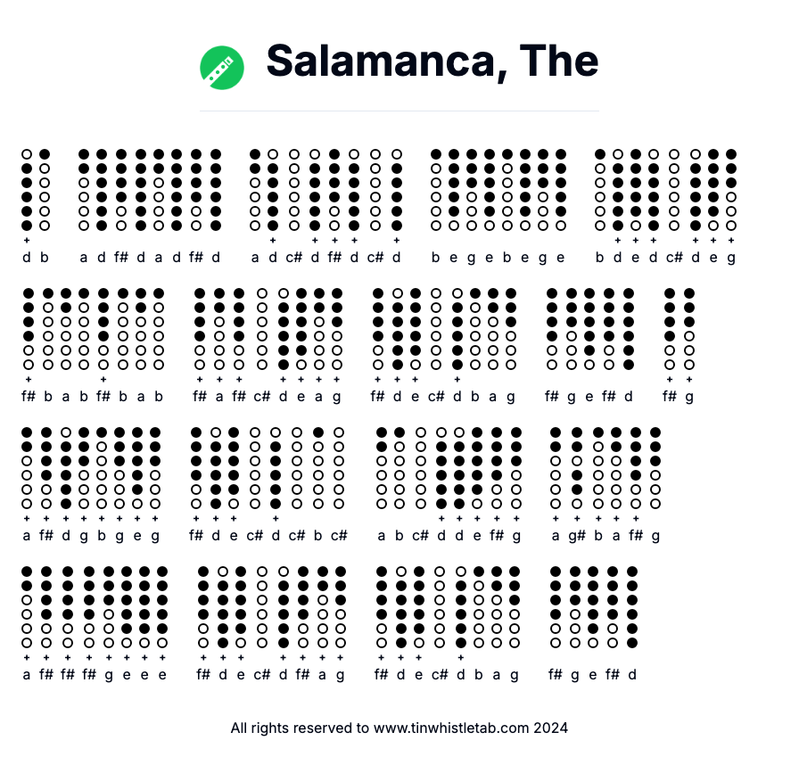Click the tinwhistletab.com copyright footer text
The width and height of the screenshot is (799, 757).
pos(399,728)
